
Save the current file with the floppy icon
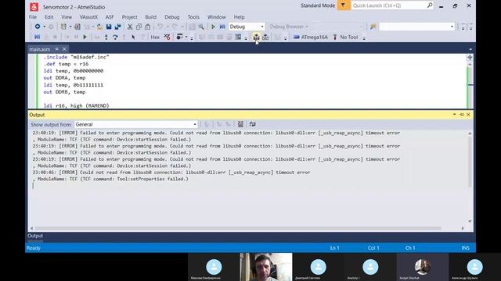(x=109, y=27)
